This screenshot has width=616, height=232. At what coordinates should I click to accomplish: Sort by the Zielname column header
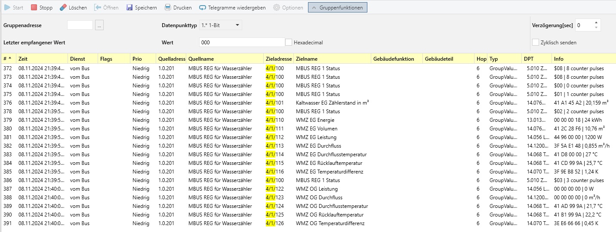coord(332,59)
